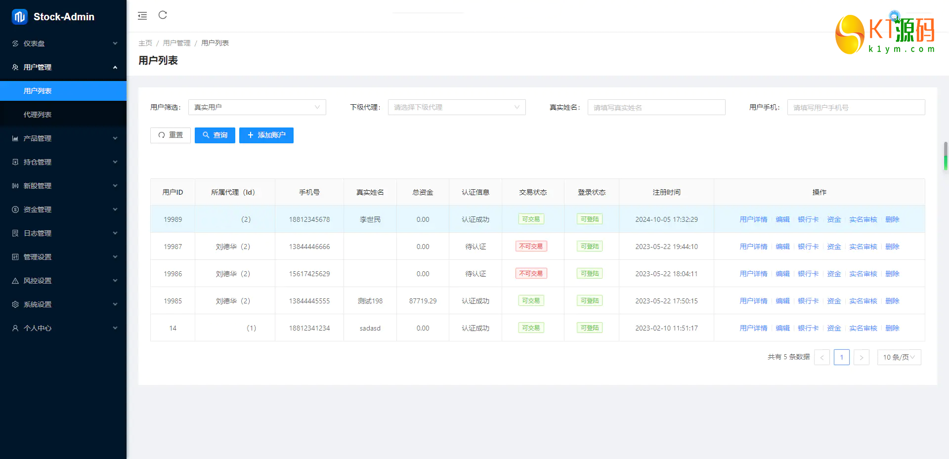The width and height of the screenshot is (949, 459).
Task: Click the 资金管理 coin icon
Action: pyautogui.click(x=15, y=209)
